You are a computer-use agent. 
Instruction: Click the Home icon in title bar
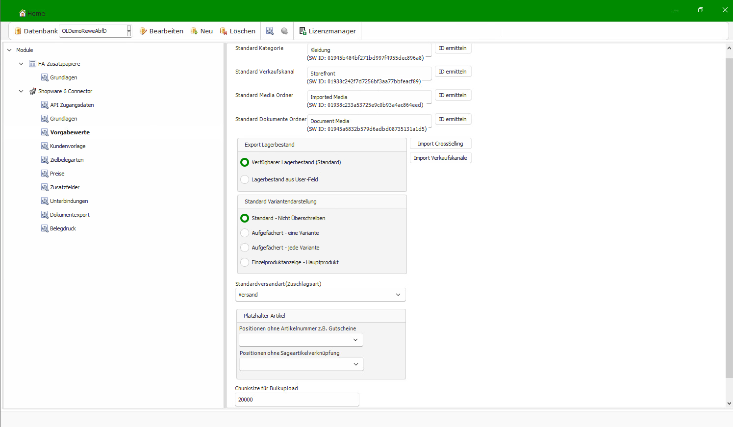point(23,13)
